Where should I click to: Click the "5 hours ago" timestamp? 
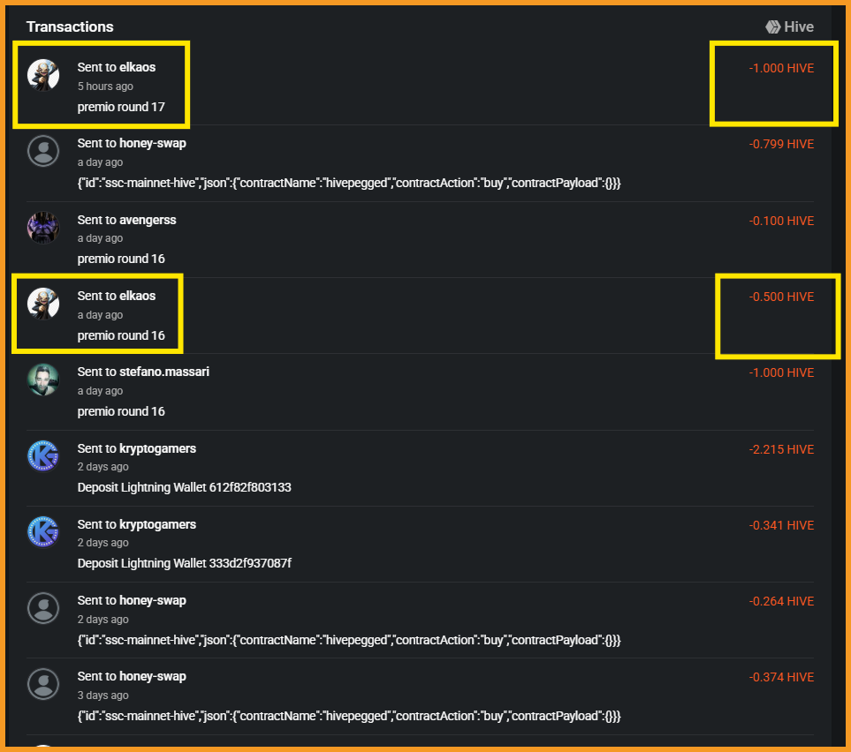105,86
